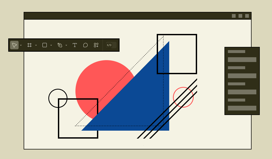Screen dimensions: 272x159
Task: Select the Comment bubble tool
Action: pos(85,45)
